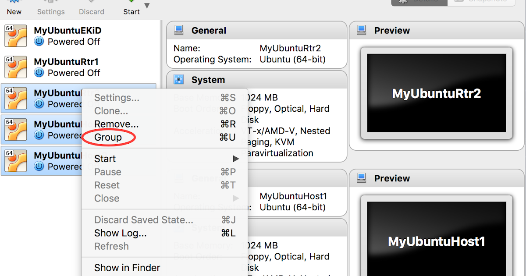Click the Details button
The image size is (526, 276).
[x=419, y=2]
